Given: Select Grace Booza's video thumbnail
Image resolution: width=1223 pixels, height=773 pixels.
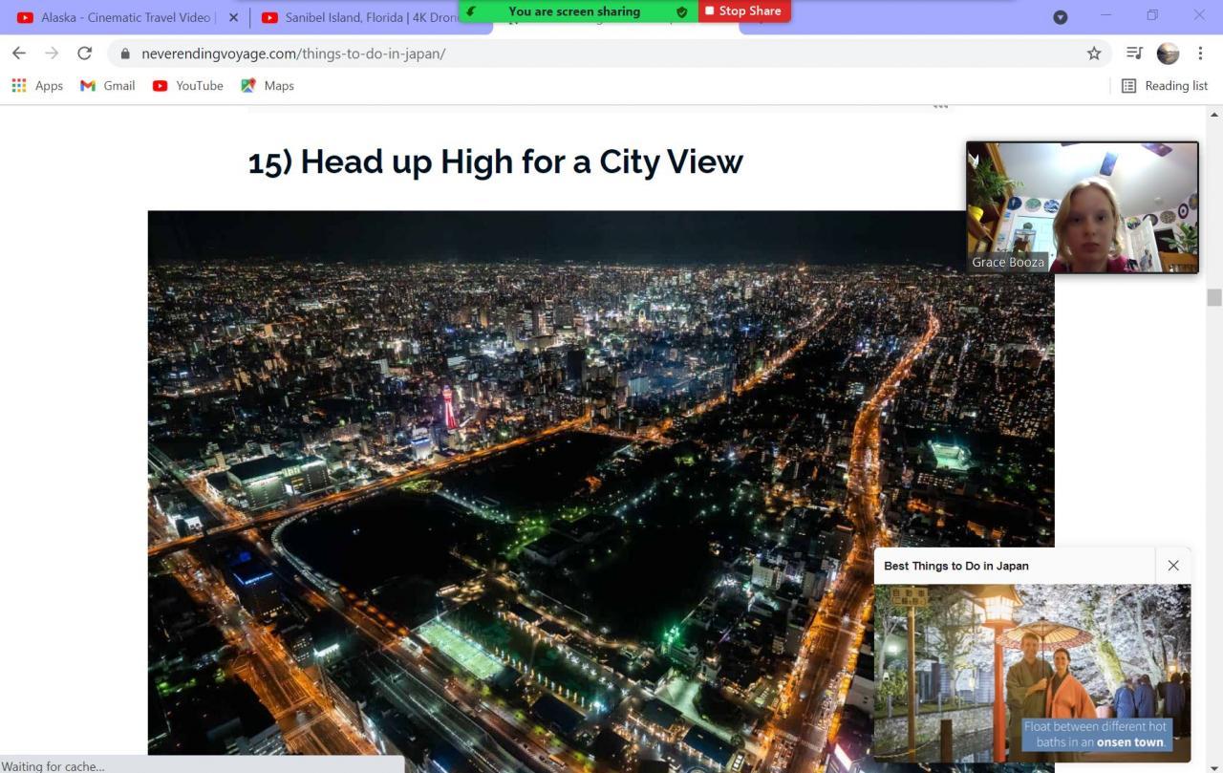Looking at the screenshot, I should point(1083,207).
